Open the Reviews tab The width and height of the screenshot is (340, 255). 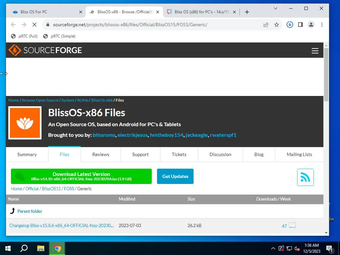pos(101,154)
